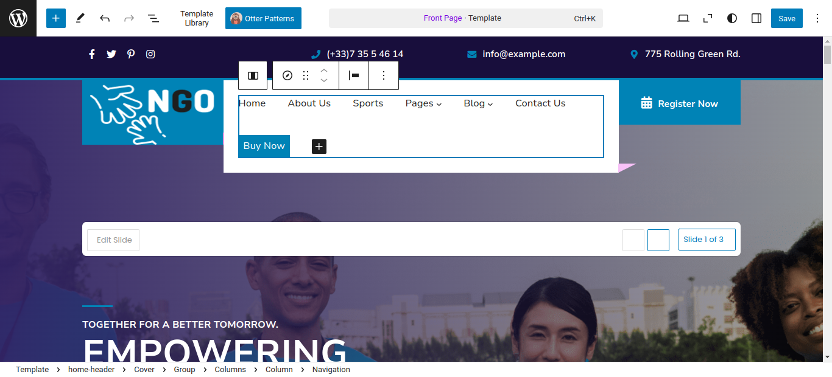Click the scrollbar up arrow
The width and height of the screenshot is (832, 377).
827,41
